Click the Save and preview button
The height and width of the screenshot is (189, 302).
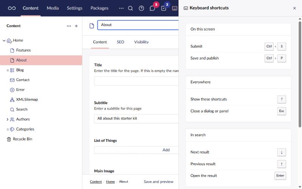[159, 182]
